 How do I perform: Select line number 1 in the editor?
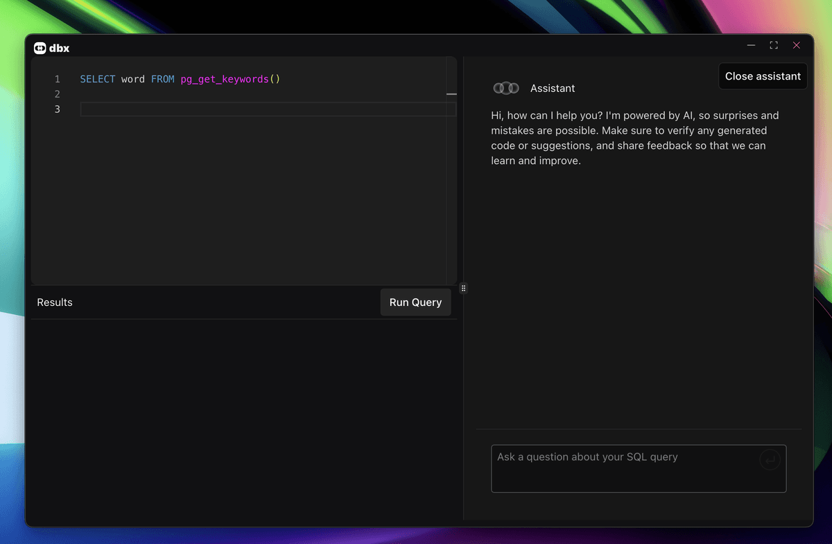57,79
